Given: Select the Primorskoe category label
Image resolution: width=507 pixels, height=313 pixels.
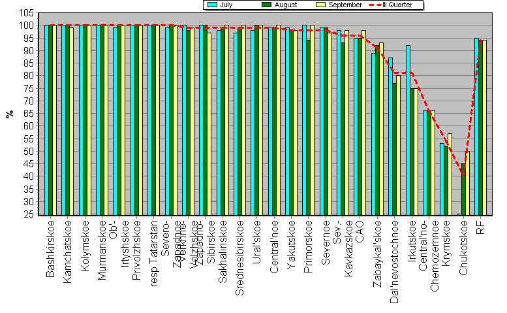Looking at the screenshot, I should [308, 246].
